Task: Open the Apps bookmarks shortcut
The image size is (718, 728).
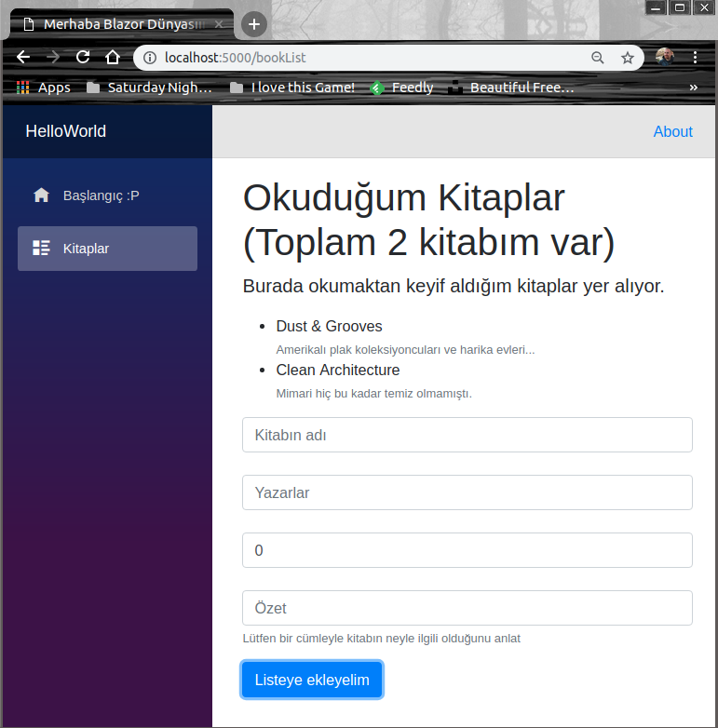Action: [x=44, y=88]
